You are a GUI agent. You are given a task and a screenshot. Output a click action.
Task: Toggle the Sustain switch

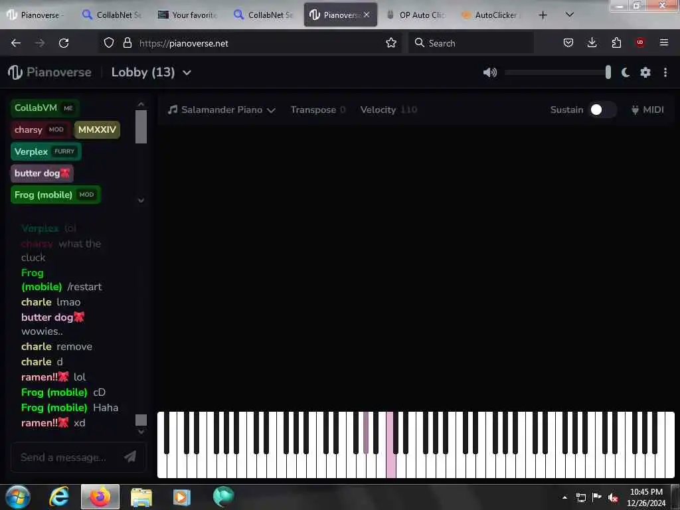click(x=602, y=110)
